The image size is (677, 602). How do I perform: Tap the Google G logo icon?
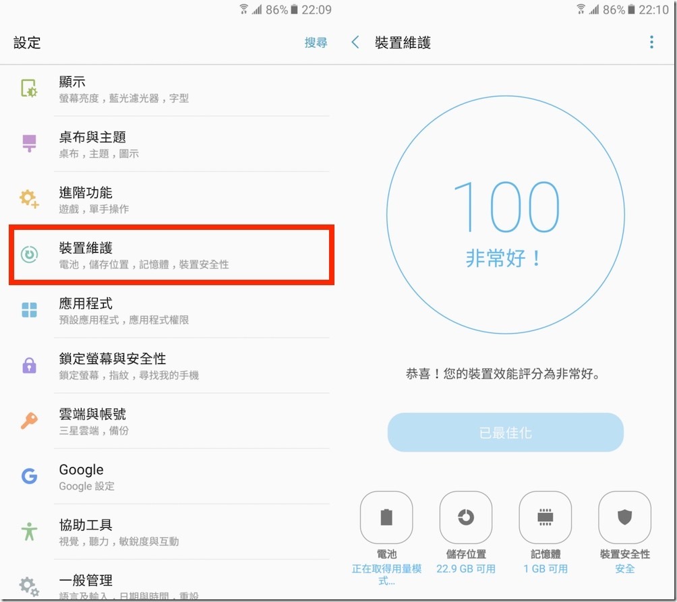tap(30, 476)
